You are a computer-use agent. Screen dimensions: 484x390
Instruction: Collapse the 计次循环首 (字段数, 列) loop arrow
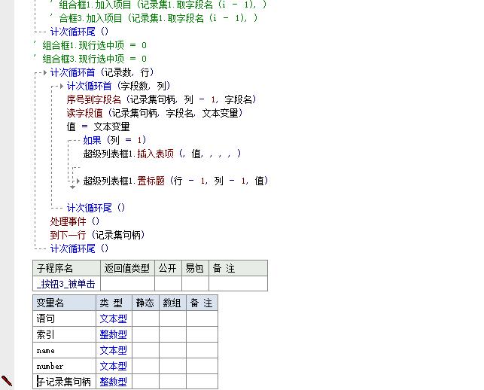point(62,86)
